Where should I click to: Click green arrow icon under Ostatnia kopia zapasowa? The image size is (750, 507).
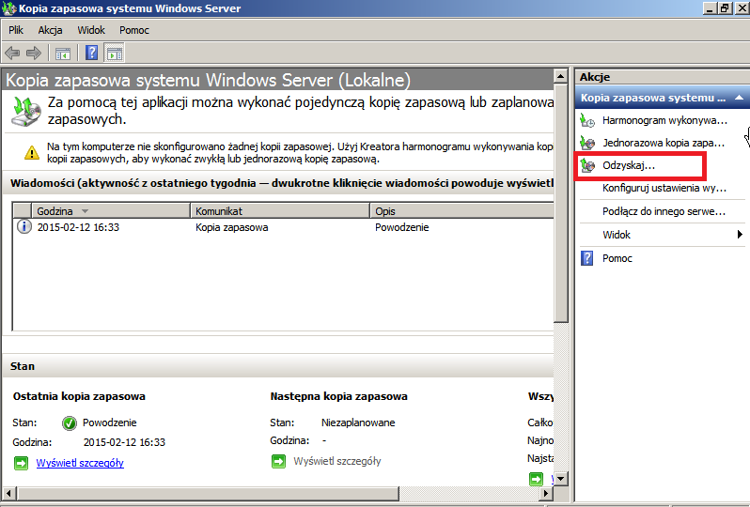pyautogui.click(x=21, y=463)
